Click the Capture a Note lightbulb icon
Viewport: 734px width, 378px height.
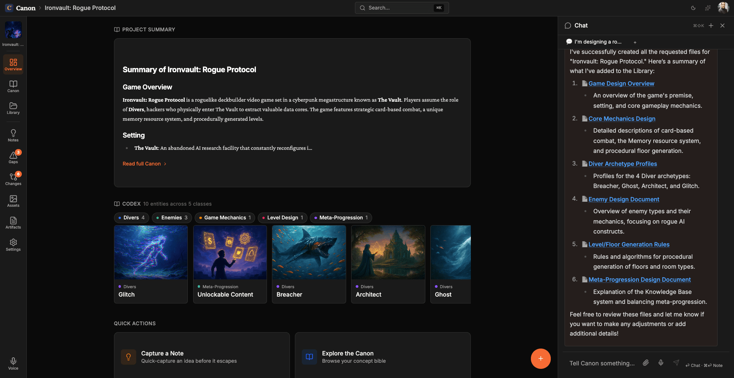click(129, 357)
